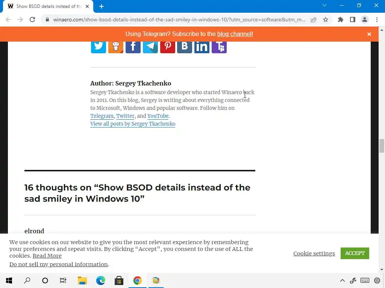Accept all cookies with ACCEPT button
385x288 pixels.
355,253
